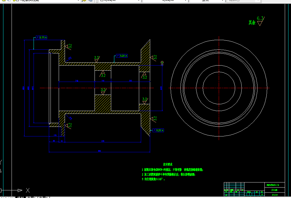
Task: Click the next-tab scroll arrow at bottom left
Action: coord(7,197)
